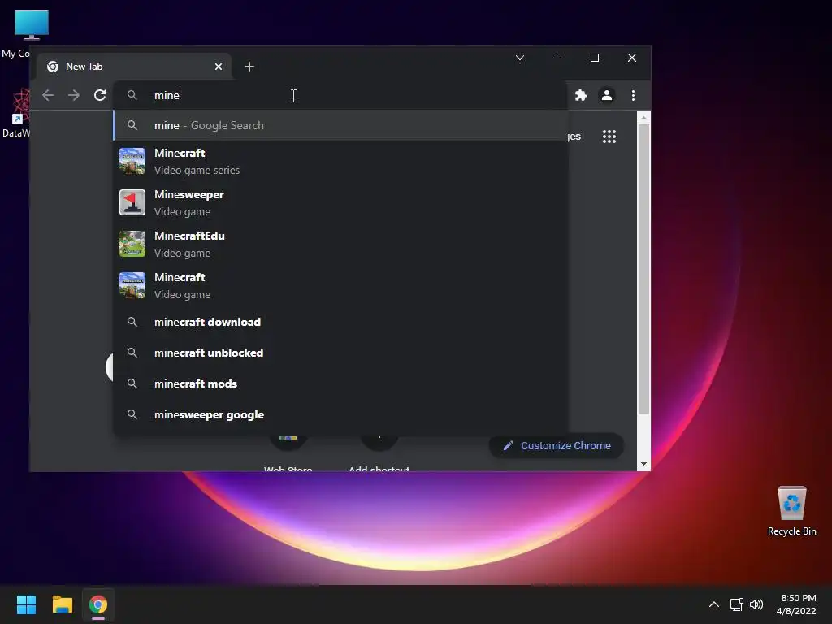This screenshot has height=624, width=832.
Task: Choose 'minecraft download' suggestion
Action: (340, 322)
